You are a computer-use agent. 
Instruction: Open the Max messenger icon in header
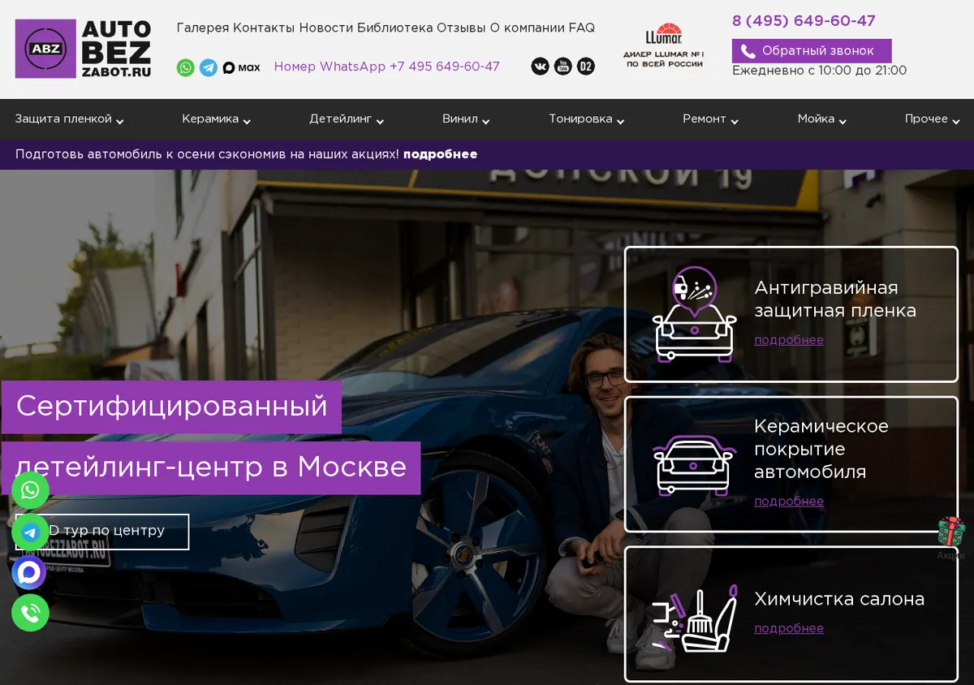point(241,67)
